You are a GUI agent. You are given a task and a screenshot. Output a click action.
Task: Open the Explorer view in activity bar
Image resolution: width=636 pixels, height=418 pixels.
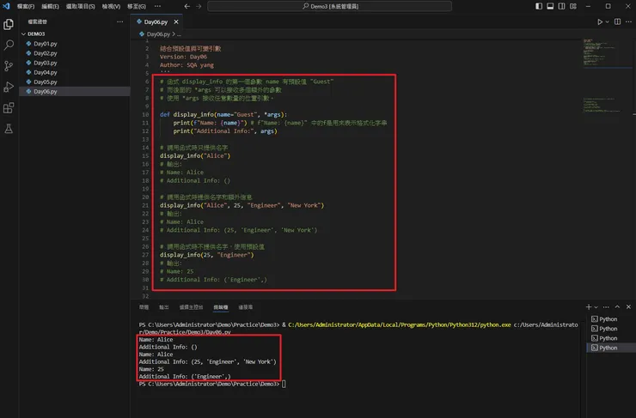9,27
